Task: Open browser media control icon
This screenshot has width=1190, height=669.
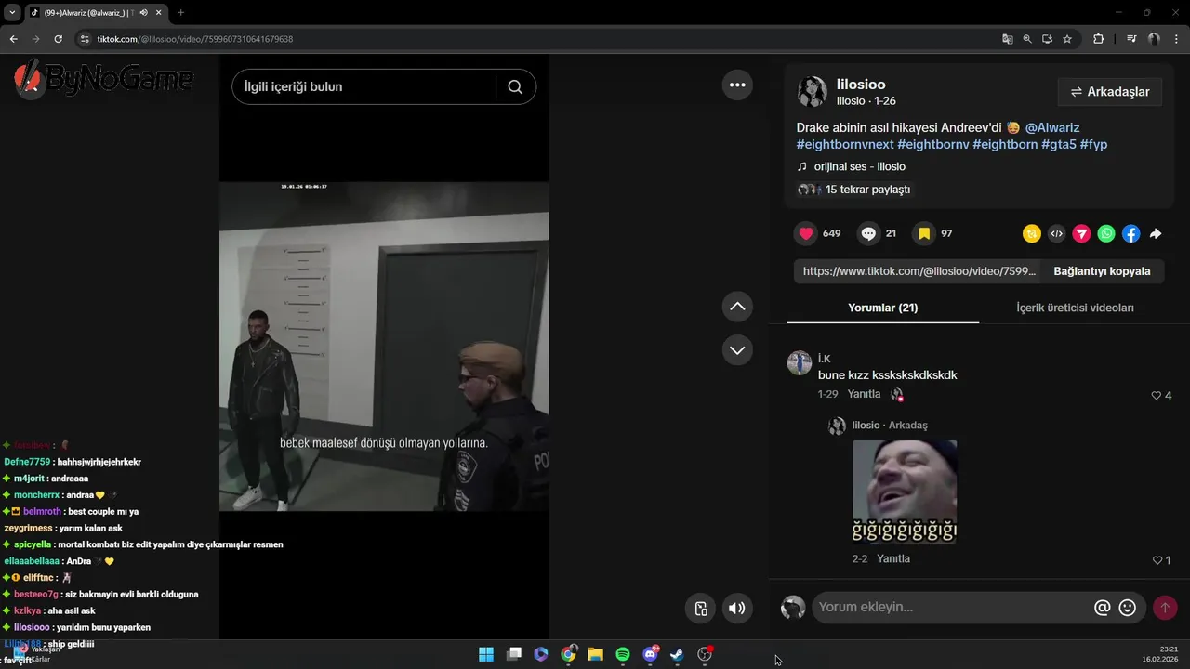Action: pos(1131,39)
